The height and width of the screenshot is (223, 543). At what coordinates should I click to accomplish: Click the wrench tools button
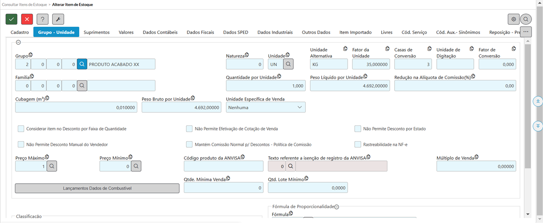tap(58, 19)
